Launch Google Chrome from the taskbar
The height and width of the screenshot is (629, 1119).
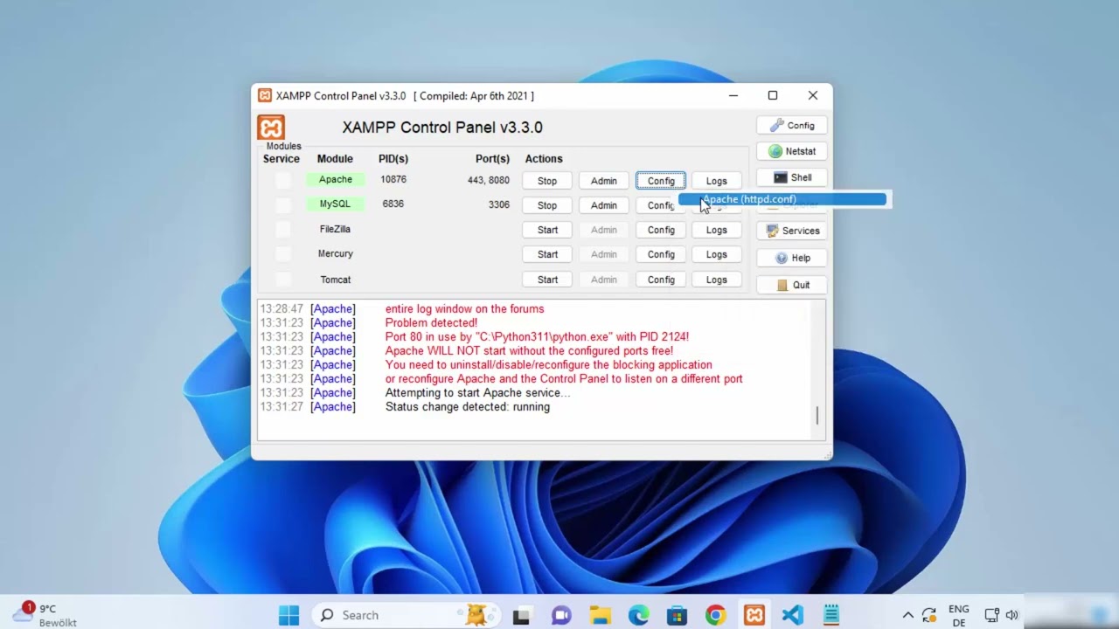[x=715, y=615]
